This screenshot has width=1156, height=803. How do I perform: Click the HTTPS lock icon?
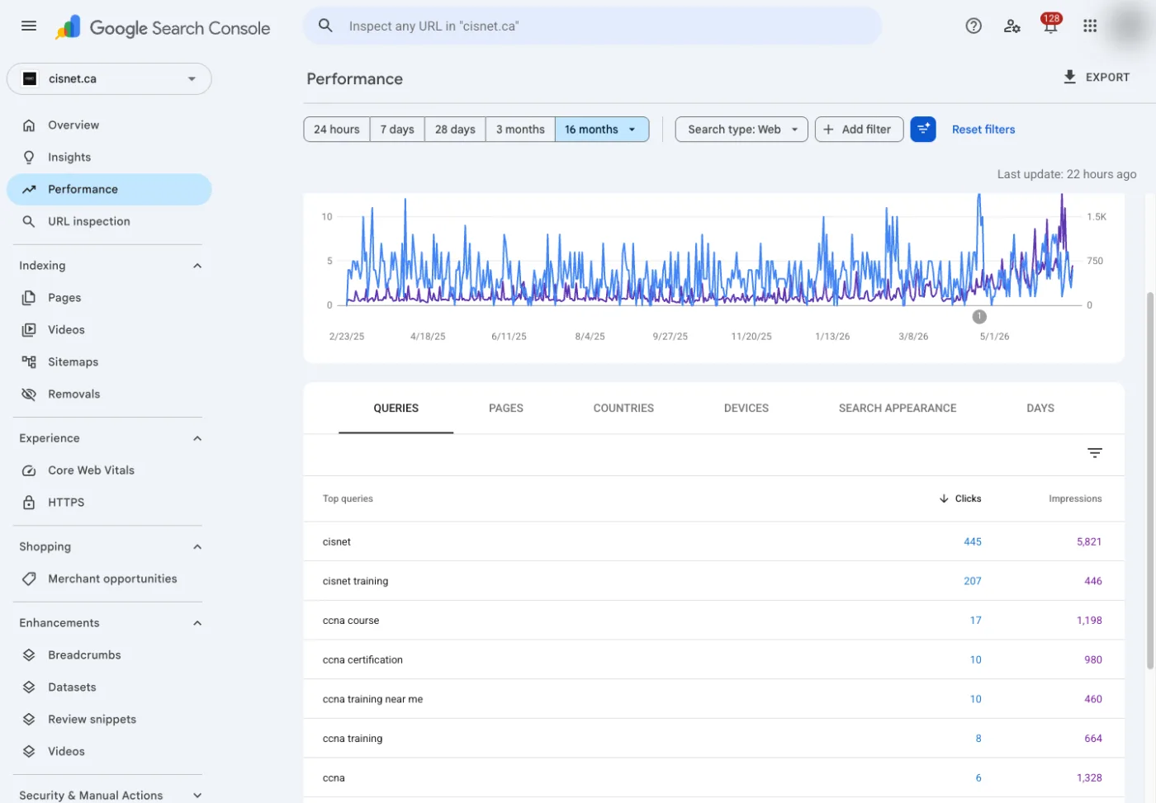(x=29, y=503)
